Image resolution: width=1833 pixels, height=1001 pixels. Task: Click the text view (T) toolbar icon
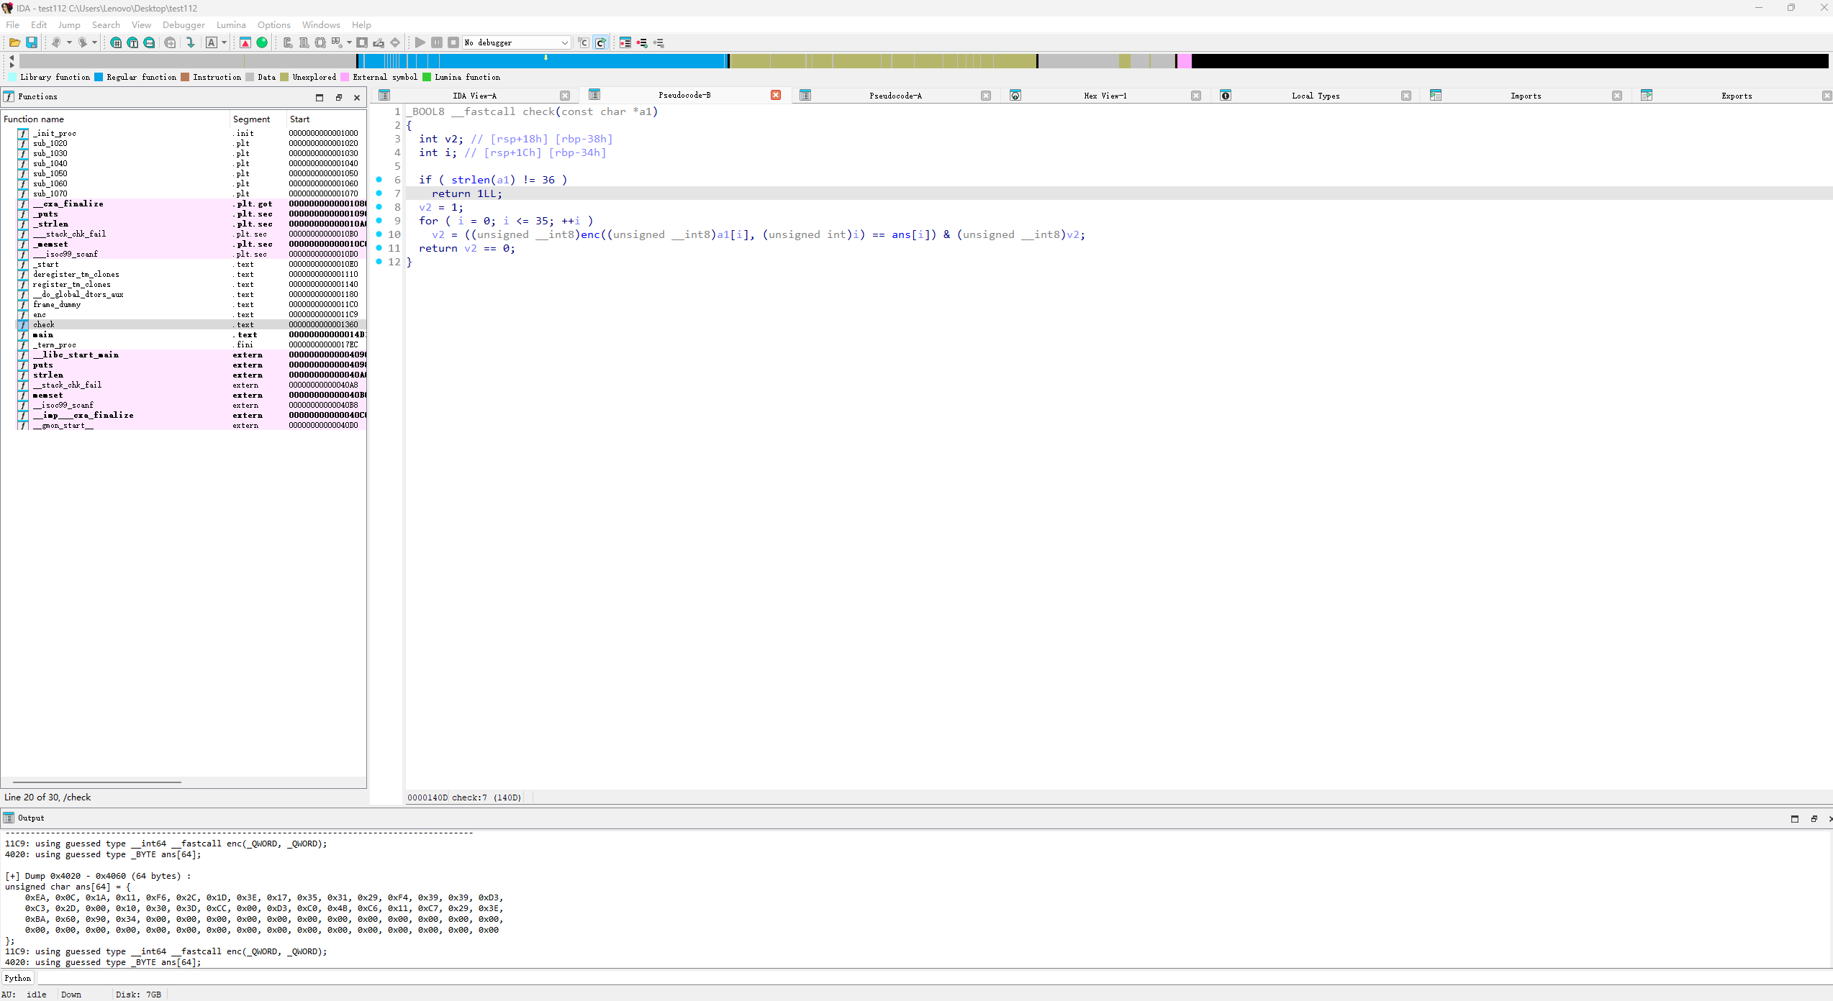click(132, 42)
